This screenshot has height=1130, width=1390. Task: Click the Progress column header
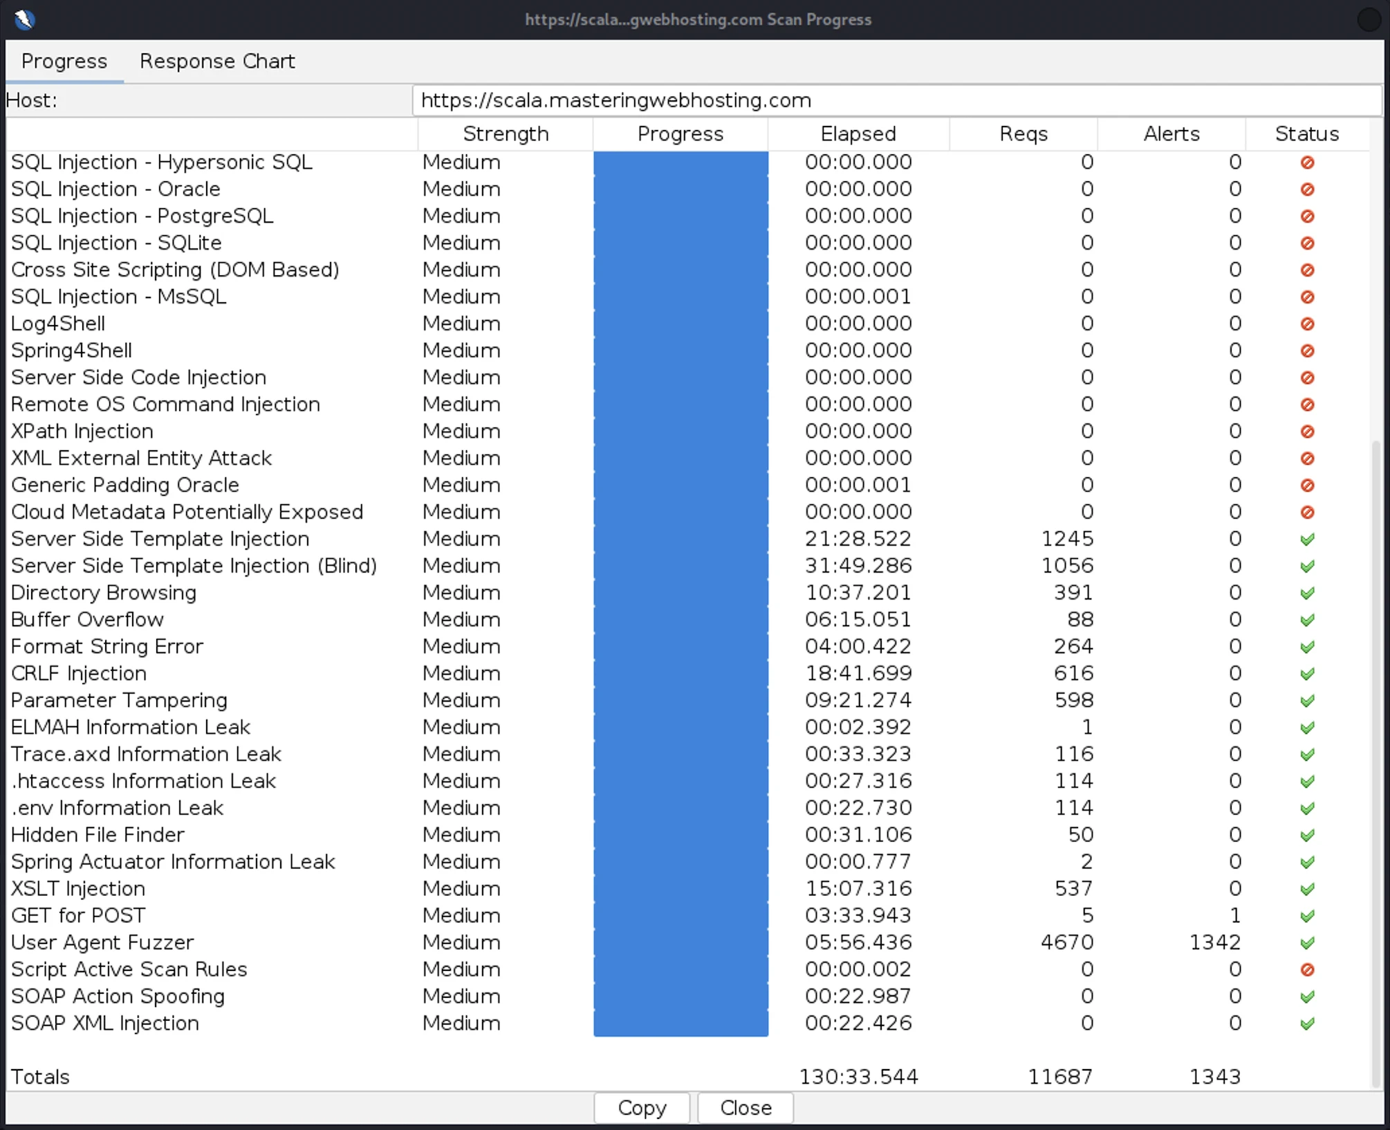680,134
